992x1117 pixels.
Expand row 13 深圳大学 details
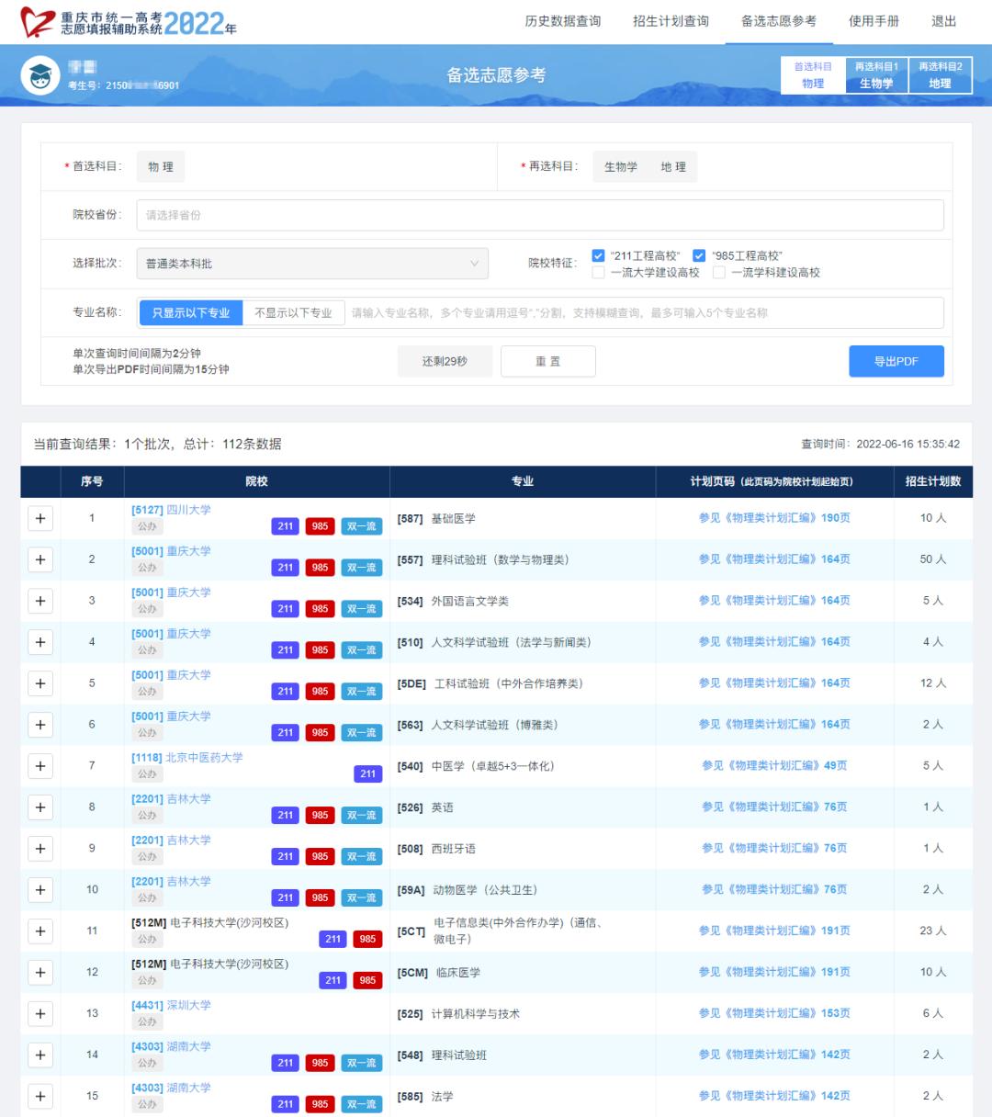(40, 1014)
